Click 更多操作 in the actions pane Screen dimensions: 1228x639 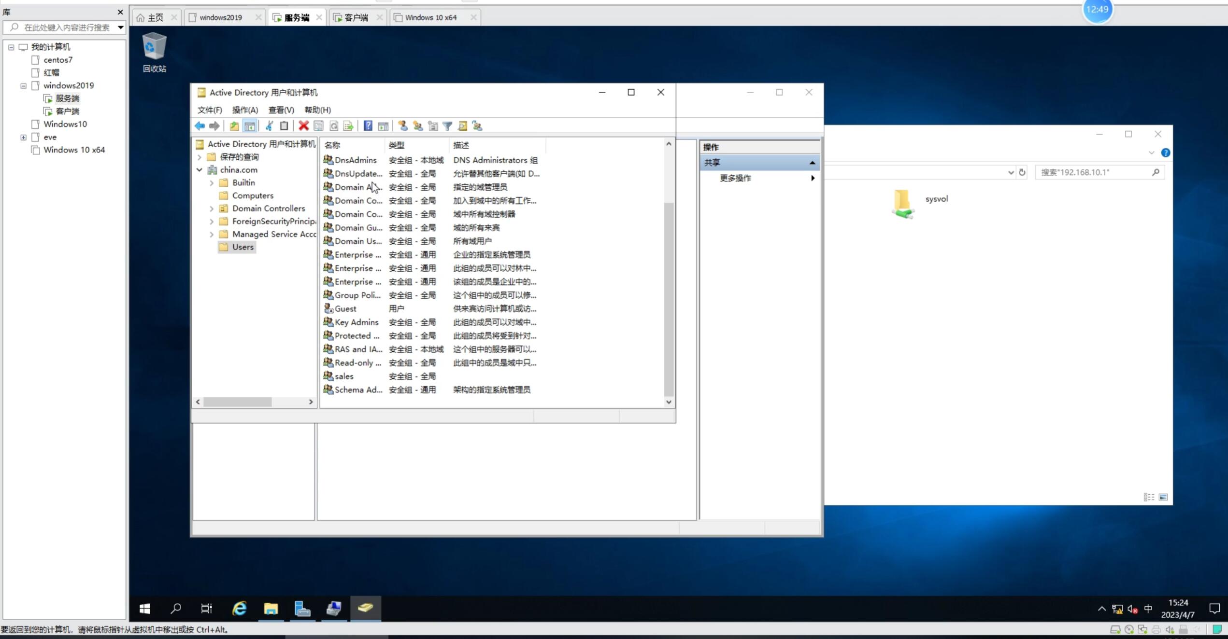(735, 178)
